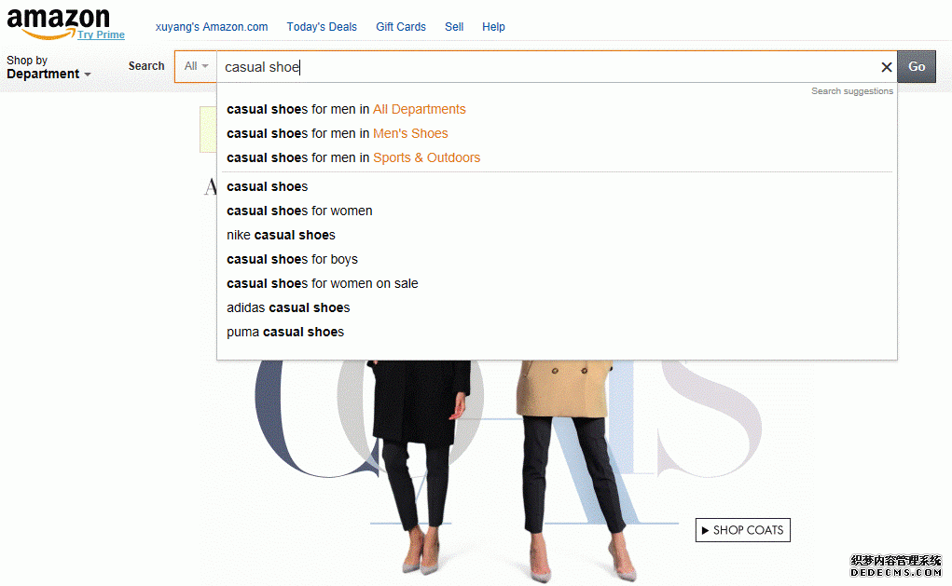Choose 'nike casual shoes' suggestion
This screenshot has width=952, height=586.
pos(281,235)
